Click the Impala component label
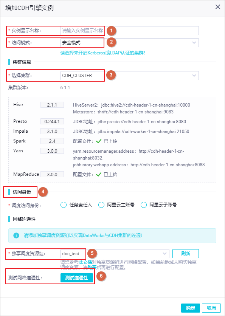This screenshot has height=316, width=225. pyautogui.click(x=20, y=131)
